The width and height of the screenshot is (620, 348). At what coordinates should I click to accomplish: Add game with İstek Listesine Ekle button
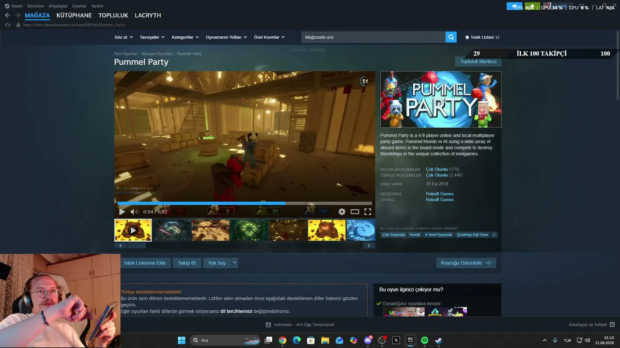pyautogui.click(x=145, y=263)
